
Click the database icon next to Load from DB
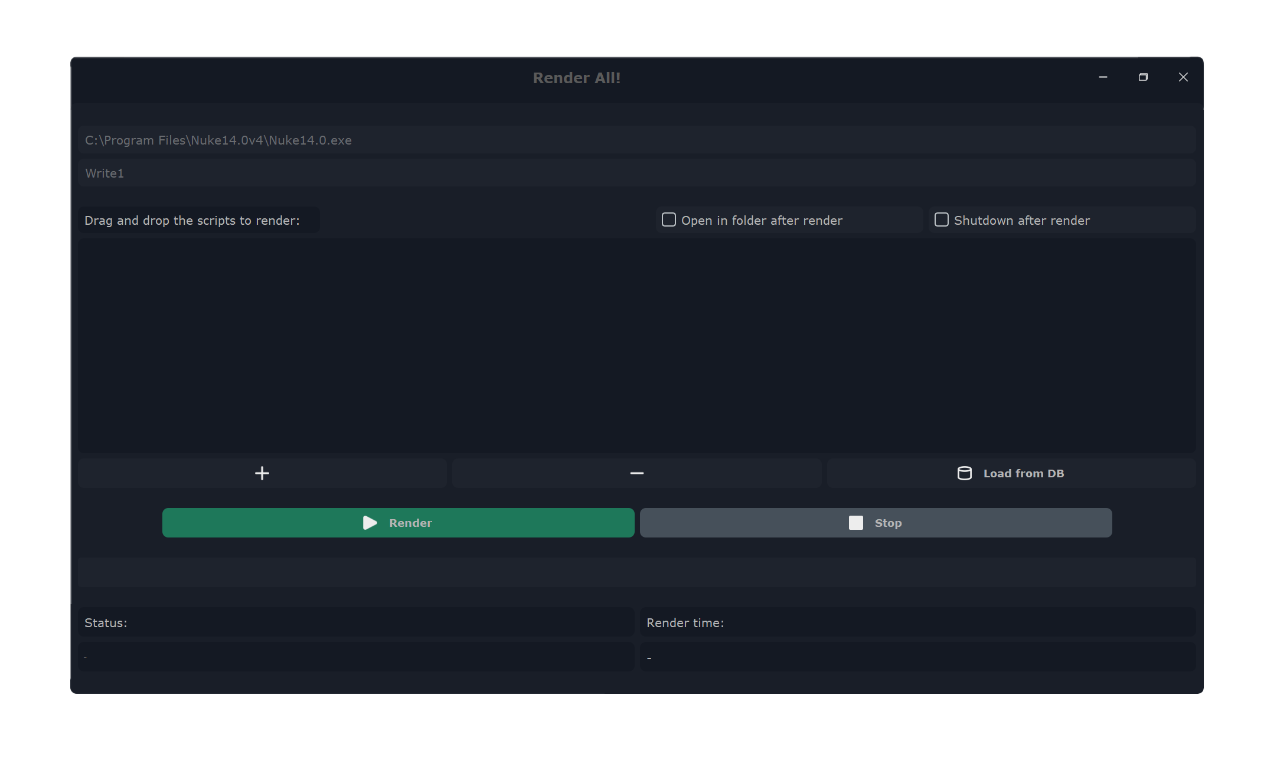(964, 473)
